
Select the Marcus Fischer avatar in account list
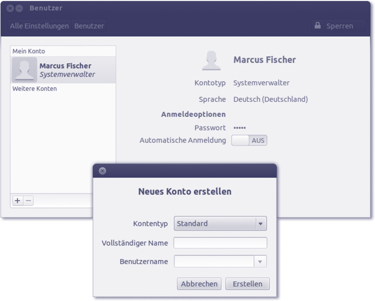tap(24, 70)
